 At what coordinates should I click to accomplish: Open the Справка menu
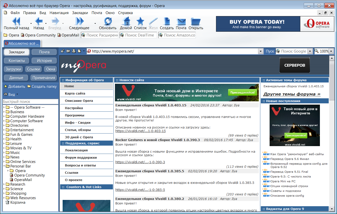pos(125,13)
